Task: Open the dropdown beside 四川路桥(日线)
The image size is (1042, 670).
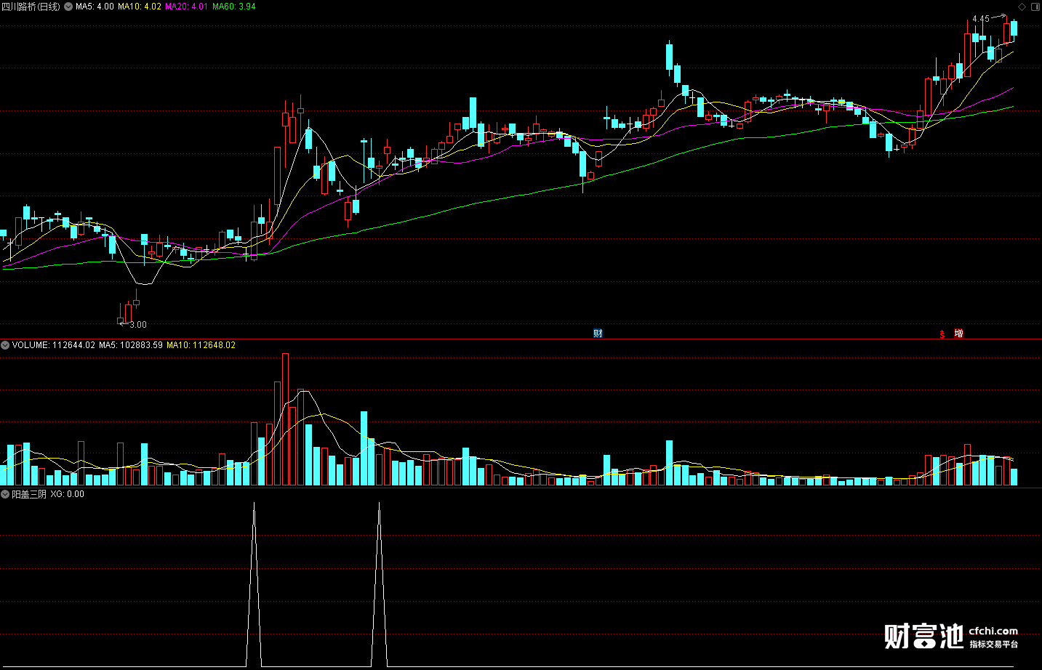Action: pos(68,7)
